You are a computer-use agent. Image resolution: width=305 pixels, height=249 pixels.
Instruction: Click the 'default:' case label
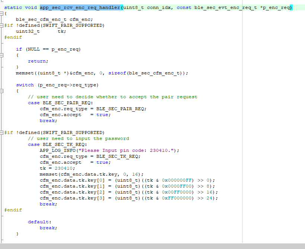[x=40, y=222]
